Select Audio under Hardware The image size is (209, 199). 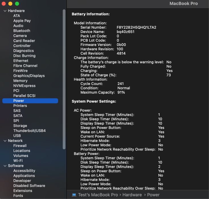click(18, 26)
